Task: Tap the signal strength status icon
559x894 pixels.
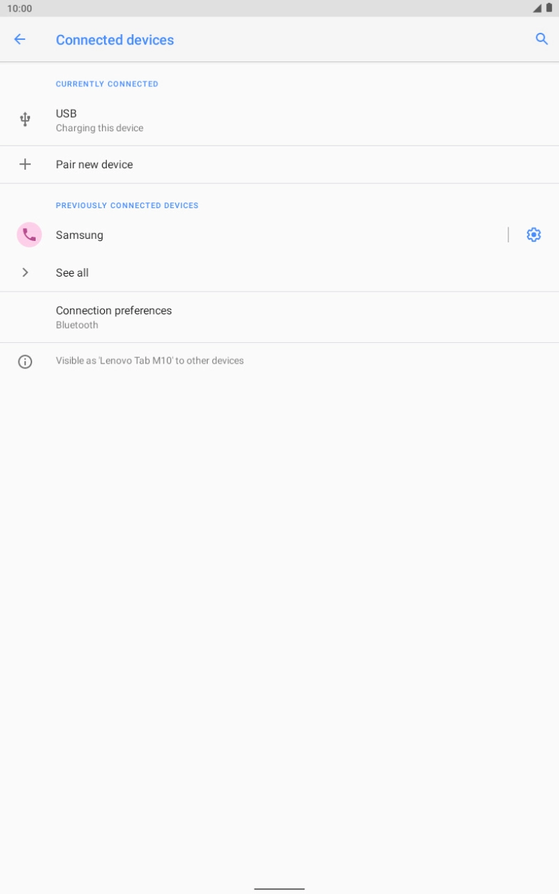Action: click(x=537, y=9)
